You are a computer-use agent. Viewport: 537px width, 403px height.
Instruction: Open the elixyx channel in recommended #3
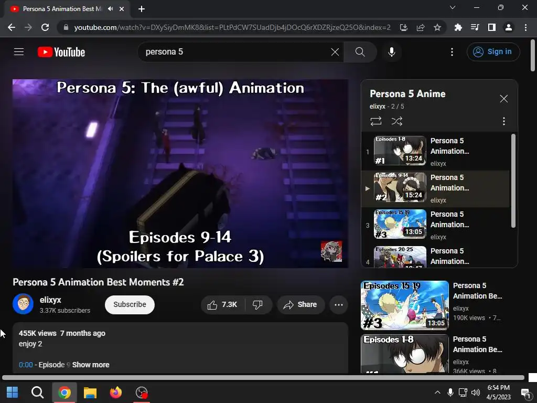point(460,309)
